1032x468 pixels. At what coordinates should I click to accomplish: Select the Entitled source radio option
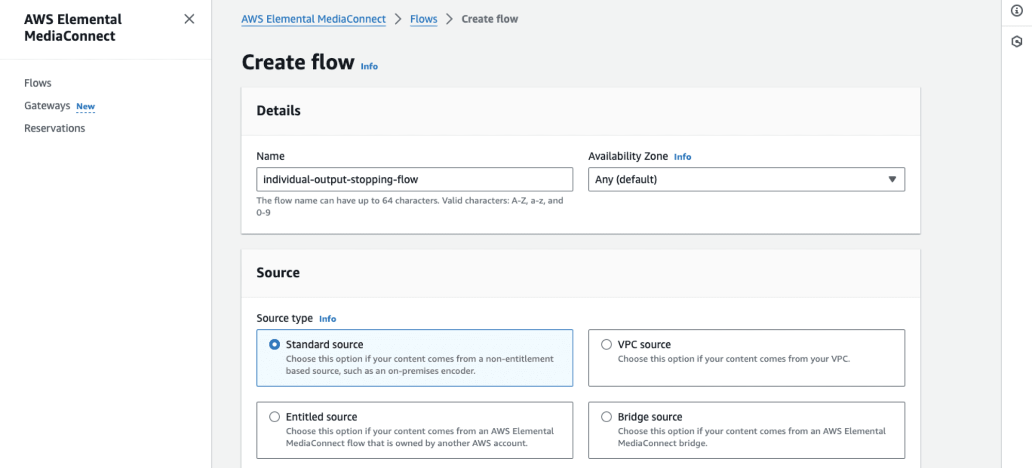pos(275,416)
